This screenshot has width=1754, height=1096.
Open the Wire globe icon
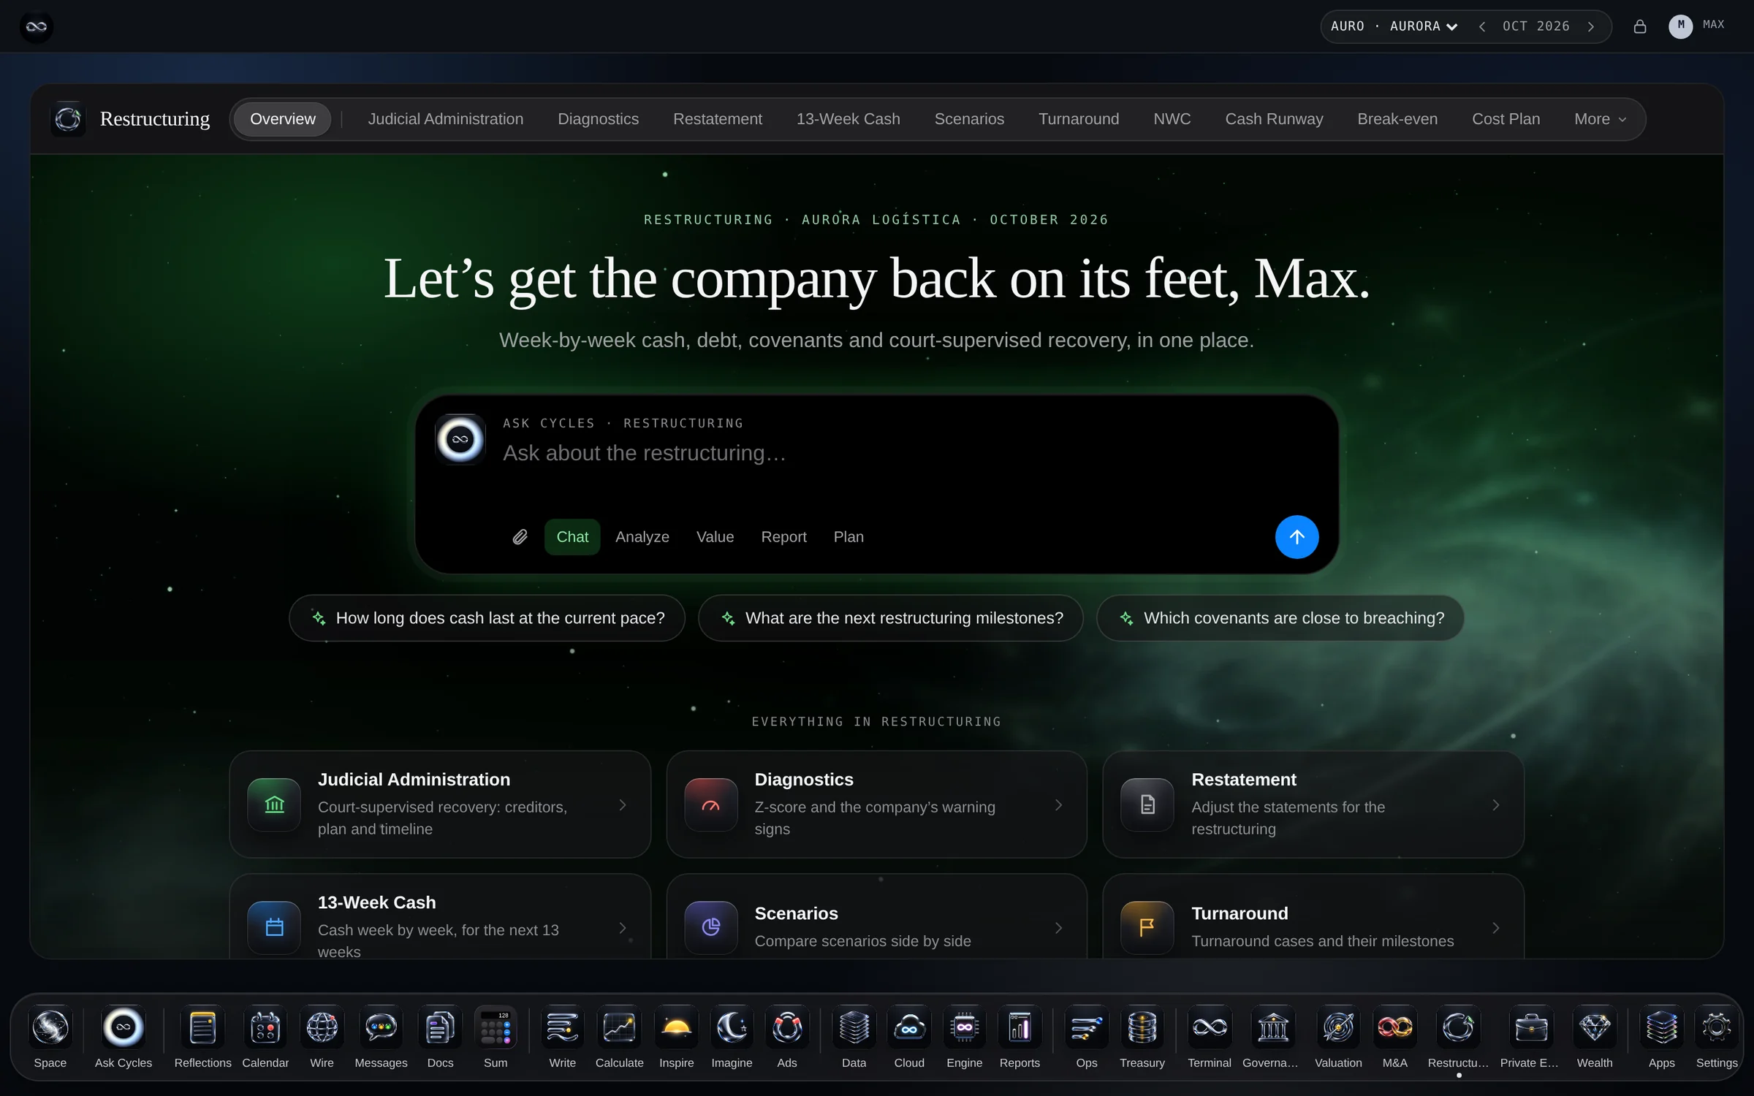(322, 1028)
